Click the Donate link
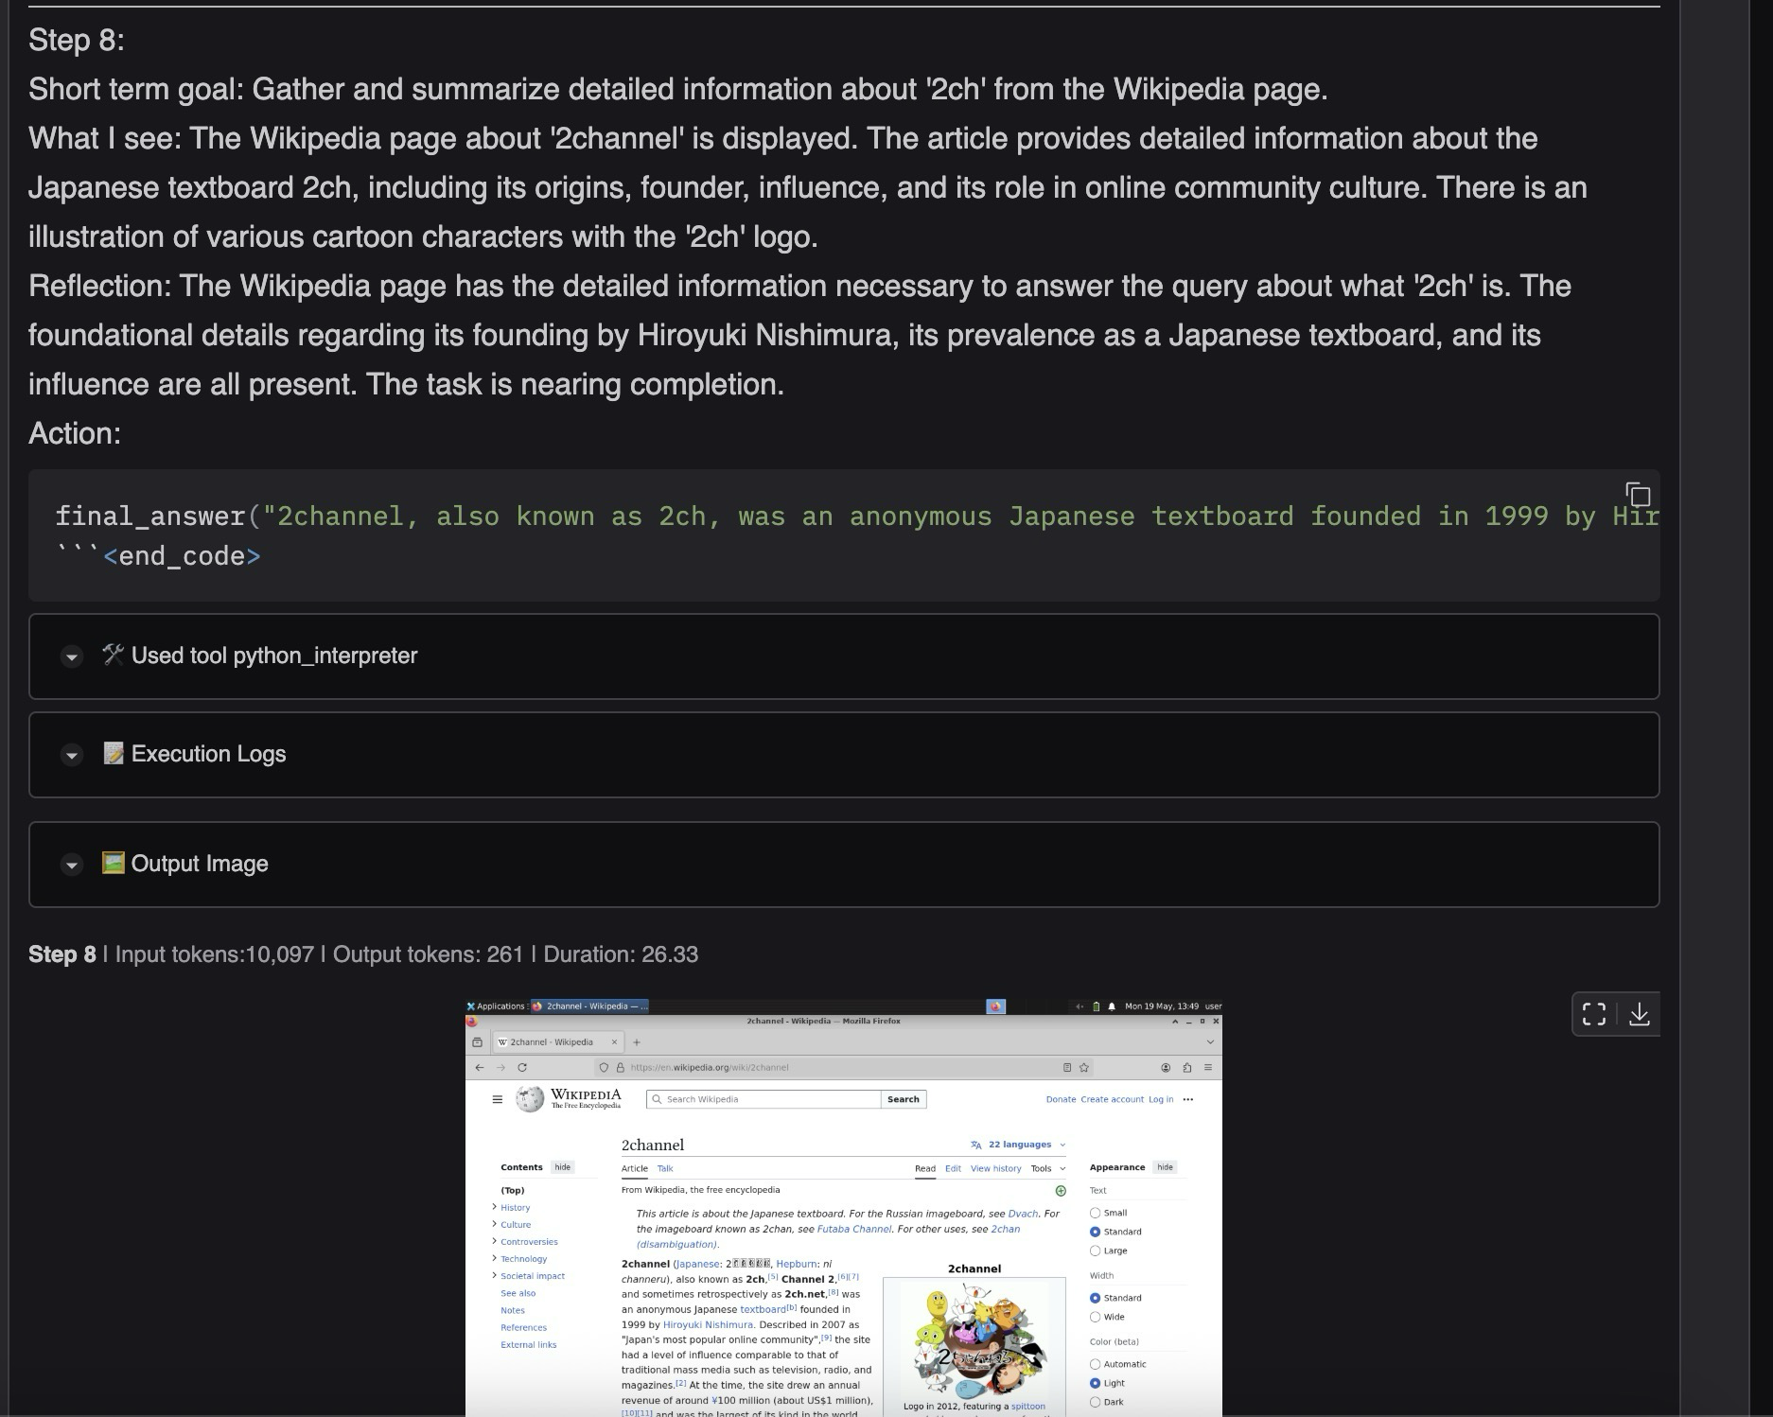The width and height of the screenshot is (1773, 1417). [x=1061, y=1099]
